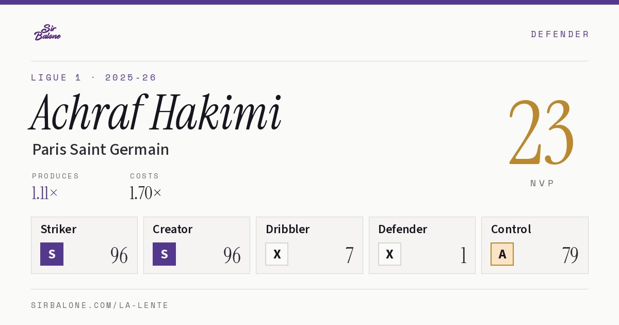Click the Defender card title
The width and height of the screenshot is (619, 325).
[x=403, y=229]
